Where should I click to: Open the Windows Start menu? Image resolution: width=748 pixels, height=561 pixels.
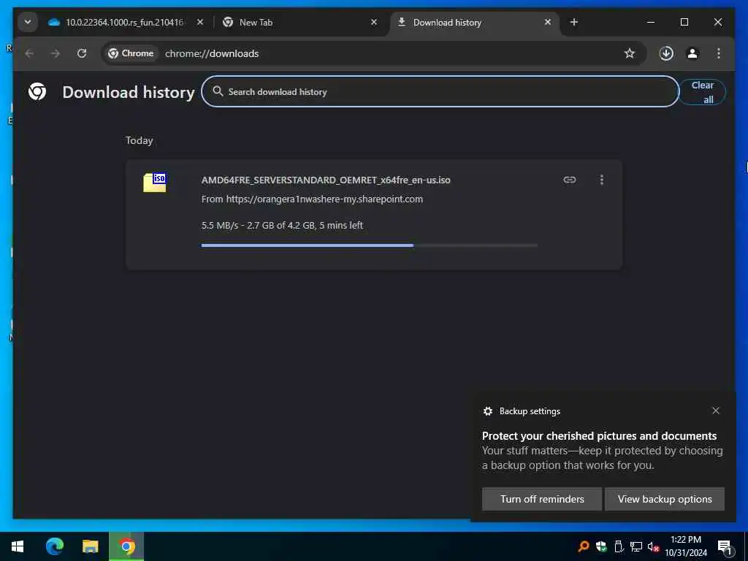coord(18,546)
